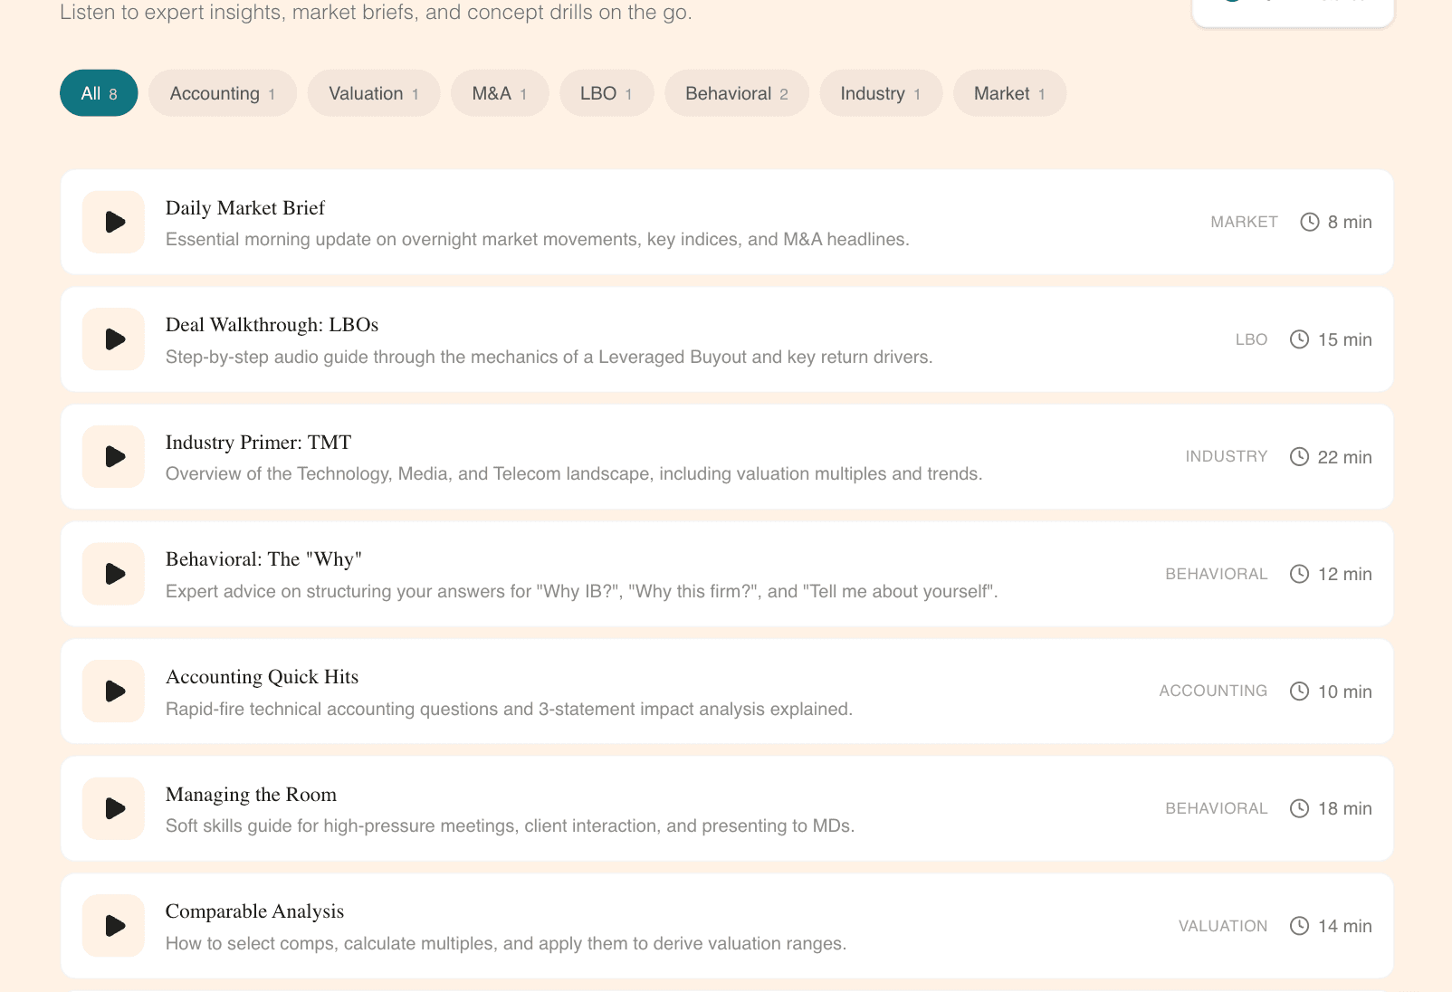Viewport: 1452px width, 992px height.
Task: Click the clock icon beside 22 min
Action: pos(1300,456)
